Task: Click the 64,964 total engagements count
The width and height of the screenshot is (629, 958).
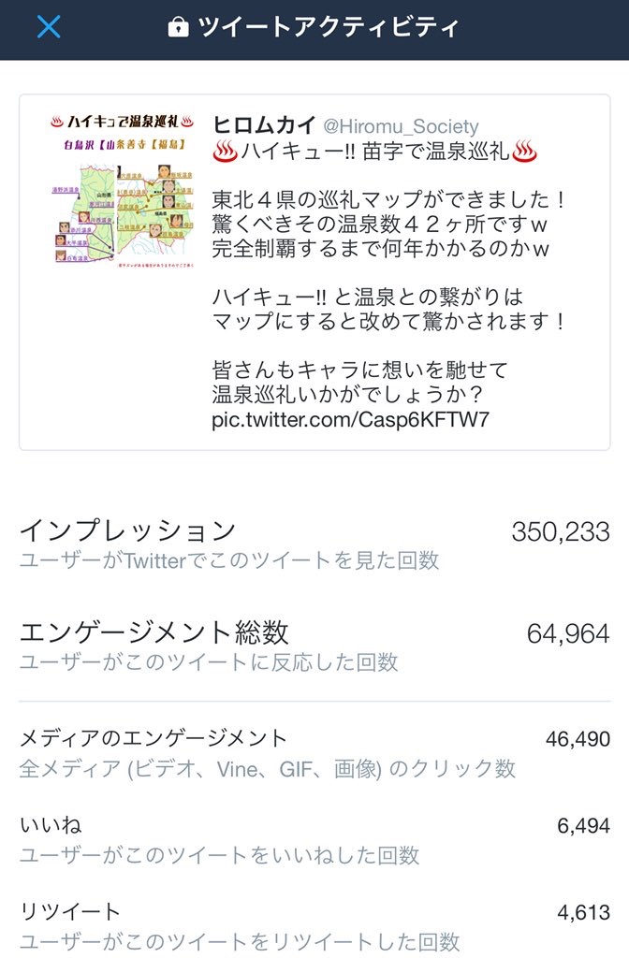Action: pyautogui.click(x=568, y=633)
